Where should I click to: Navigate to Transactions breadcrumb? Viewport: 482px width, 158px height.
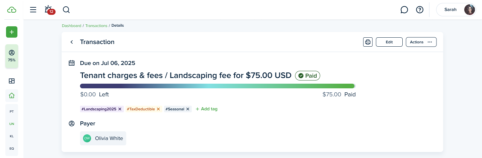[x=96, y=26]
